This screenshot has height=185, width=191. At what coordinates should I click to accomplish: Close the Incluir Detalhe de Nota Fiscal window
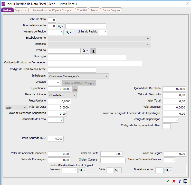(x=187, y=4)
